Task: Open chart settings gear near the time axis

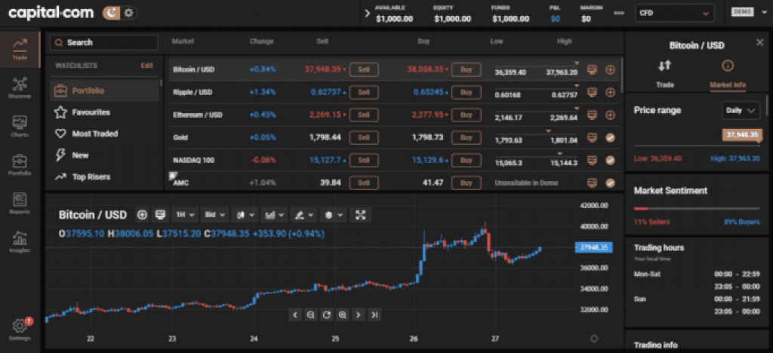Action: coord(594,338)
